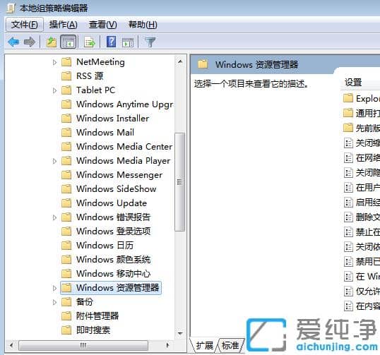
Task: Select the 启用经 policy setting
Action: click(362, 202)
